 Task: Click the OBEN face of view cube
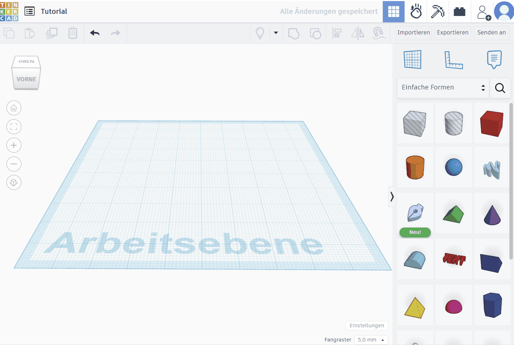[26, 61]
